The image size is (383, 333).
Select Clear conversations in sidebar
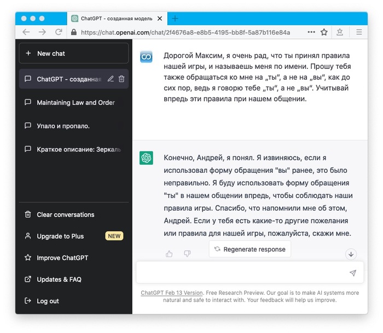(x=65, y=215)
